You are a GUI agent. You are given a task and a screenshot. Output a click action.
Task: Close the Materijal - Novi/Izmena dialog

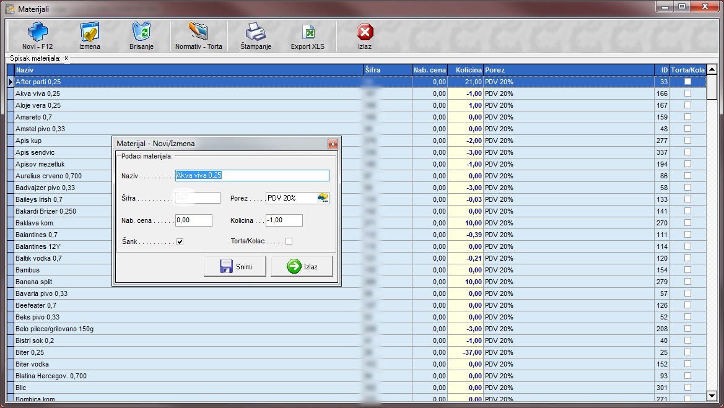tap(333, 144)
